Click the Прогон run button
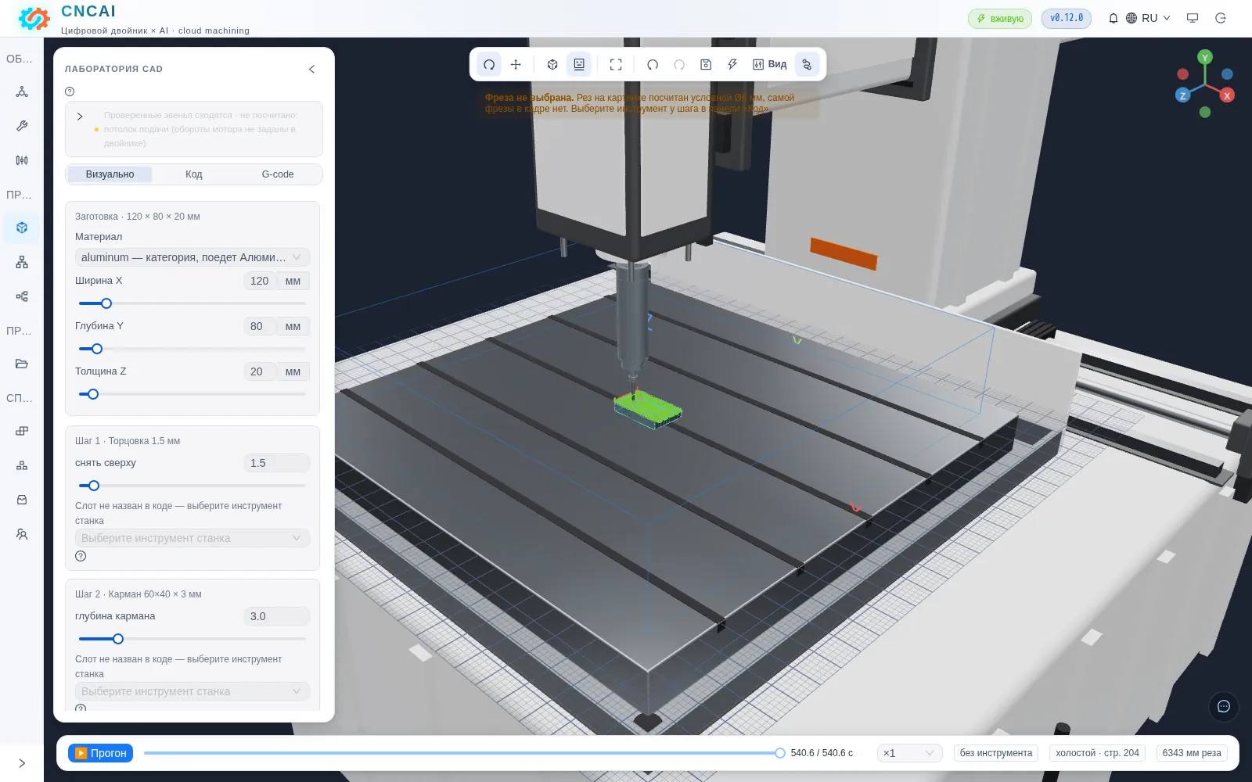 click(100, 753)
